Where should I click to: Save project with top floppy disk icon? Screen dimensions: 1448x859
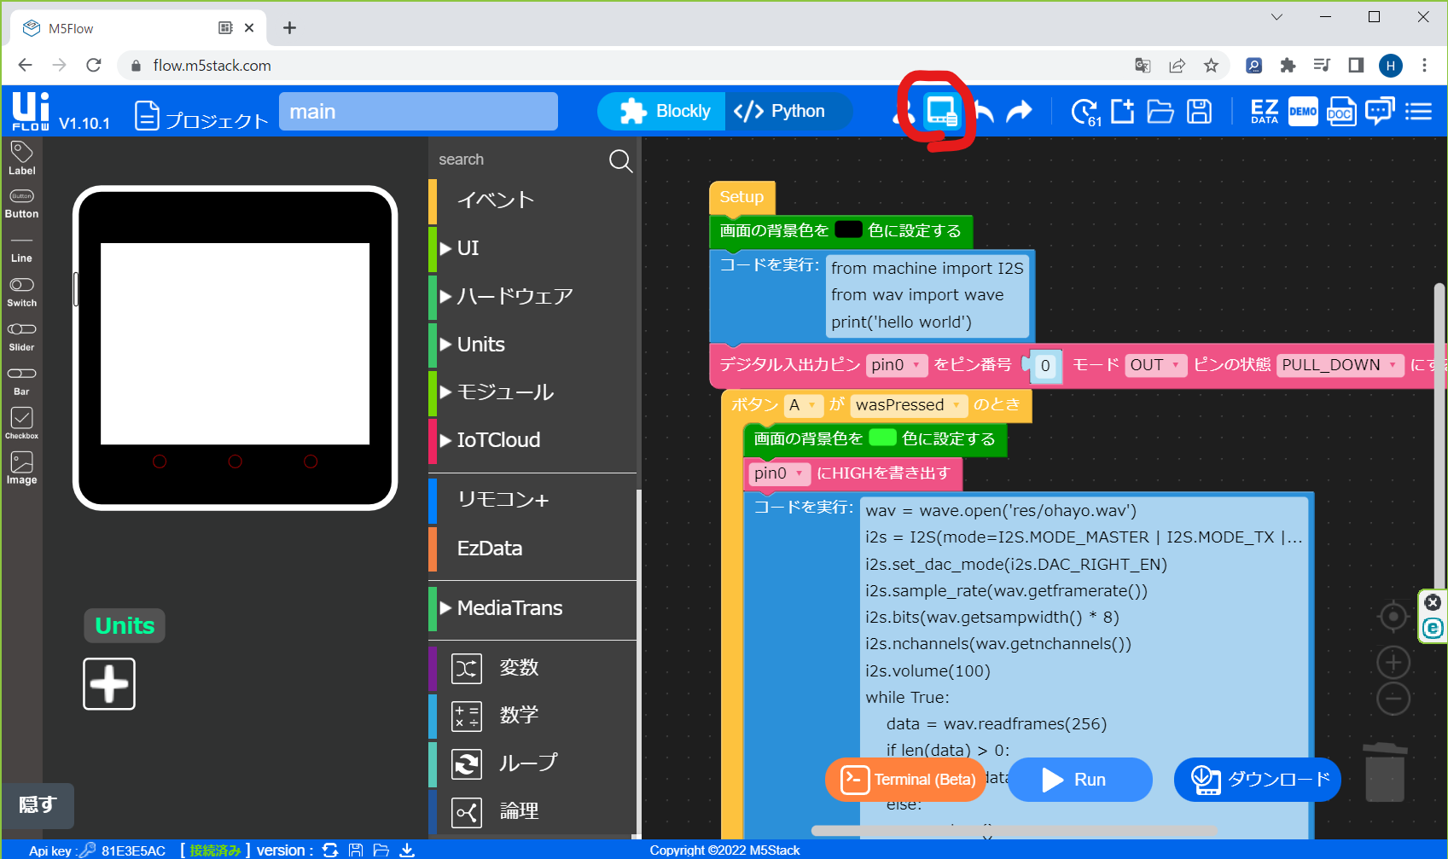[1199, 112]
